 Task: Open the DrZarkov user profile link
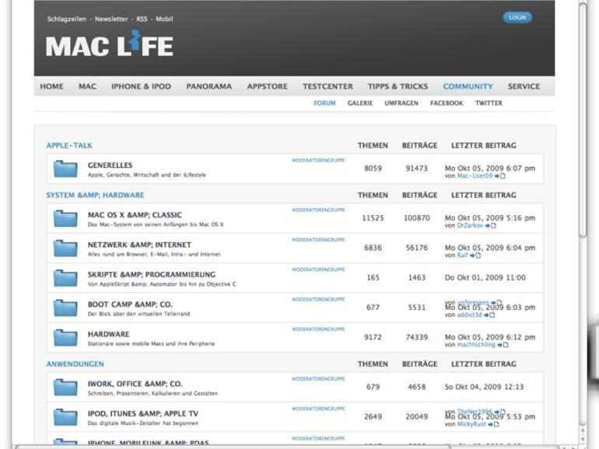[470, 225]
